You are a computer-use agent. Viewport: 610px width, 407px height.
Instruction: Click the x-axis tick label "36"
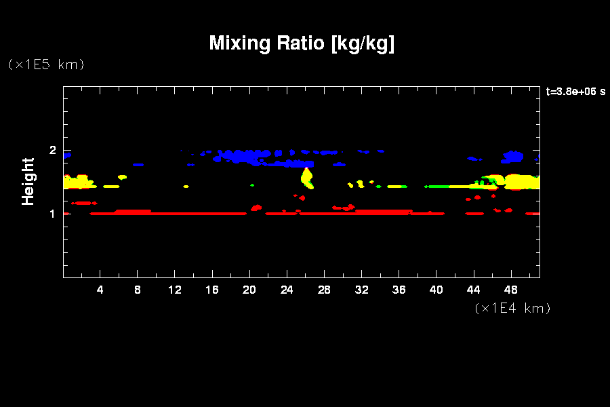coord(399,290)
